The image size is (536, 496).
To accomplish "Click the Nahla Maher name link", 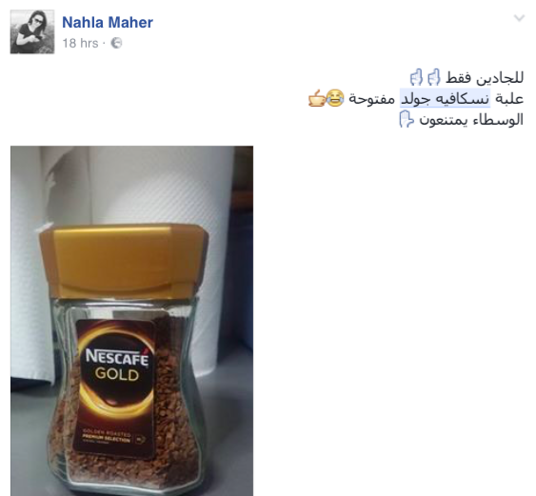I will (108, 23).
